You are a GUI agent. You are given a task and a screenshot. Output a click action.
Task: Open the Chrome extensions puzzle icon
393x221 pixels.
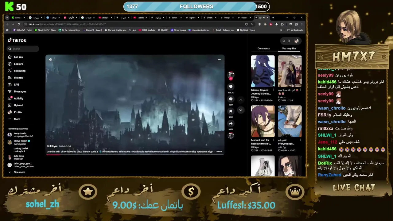pos(282,24)
